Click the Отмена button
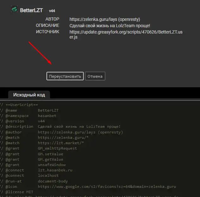 95,76
